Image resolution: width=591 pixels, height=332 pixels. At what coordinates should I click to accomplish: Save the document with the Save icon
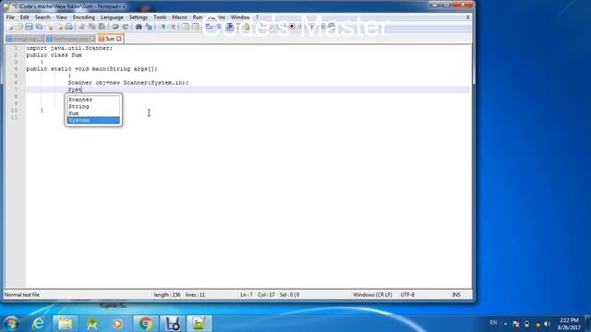coord(29,27)
